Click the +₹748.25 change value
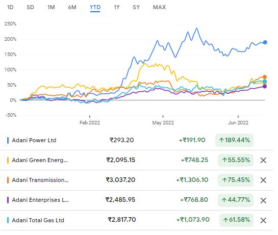The width and height of the screenshot is (278, 235). [194, 160]
